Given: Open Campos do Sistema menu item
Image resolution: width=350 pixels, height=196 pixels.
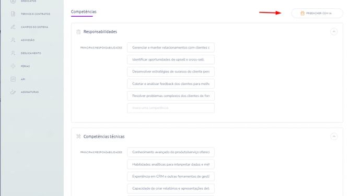Looking at the screenshot, I should 34,27.
